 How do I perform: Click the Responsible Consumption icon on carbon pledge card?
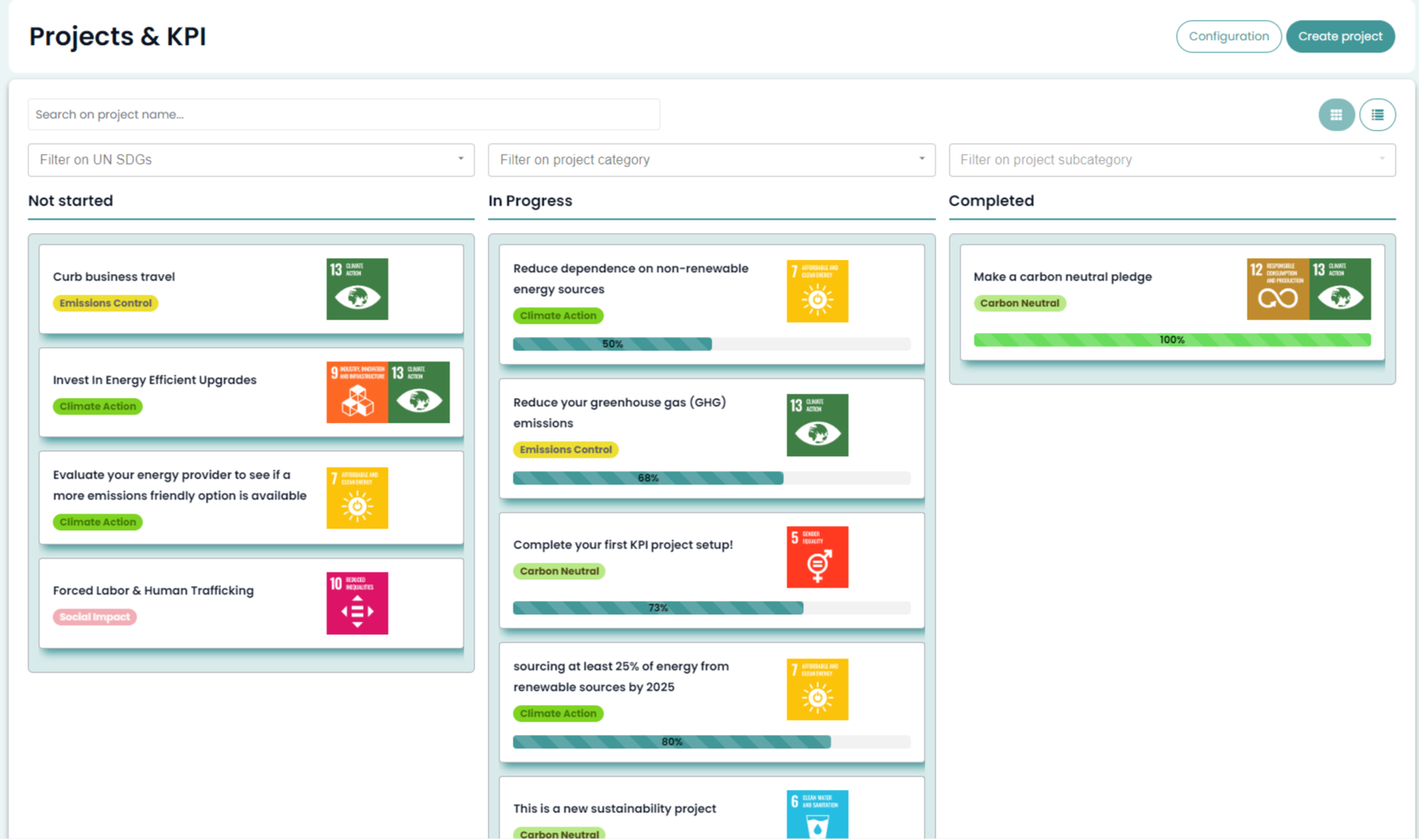(x=1278, y=289)
